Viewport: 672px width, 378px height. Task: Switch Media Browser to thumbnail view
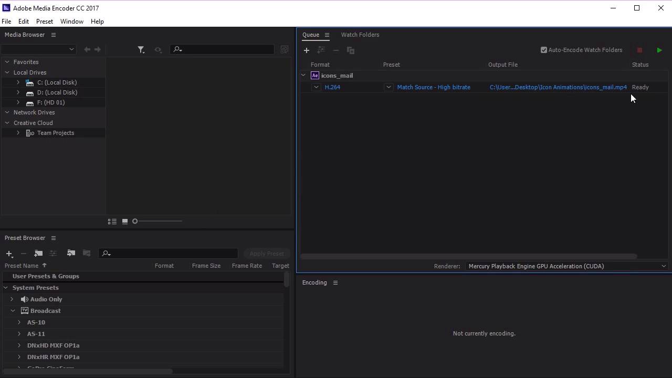125,222
